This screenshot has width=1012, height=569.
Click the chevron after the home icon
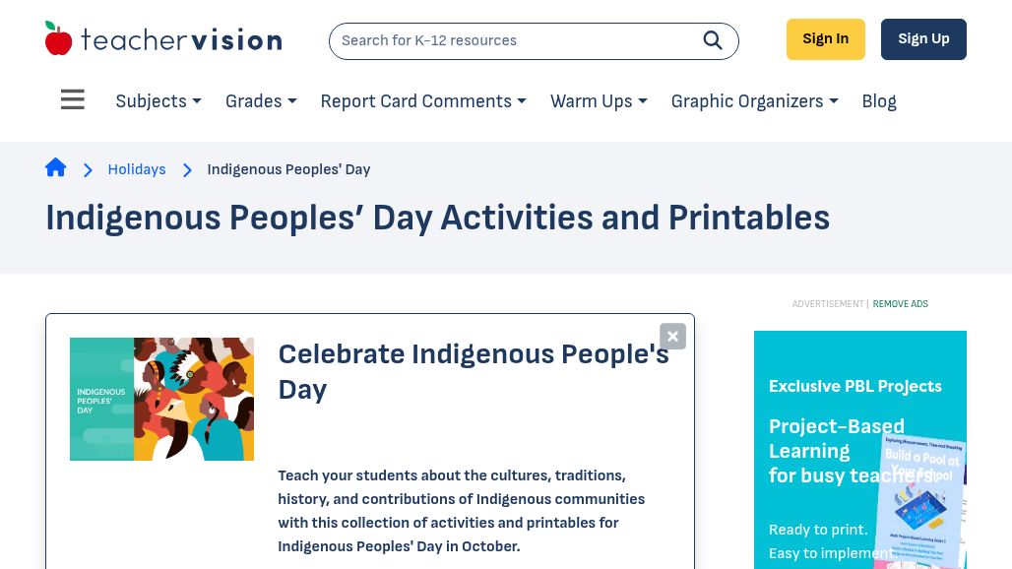(88, 169)
